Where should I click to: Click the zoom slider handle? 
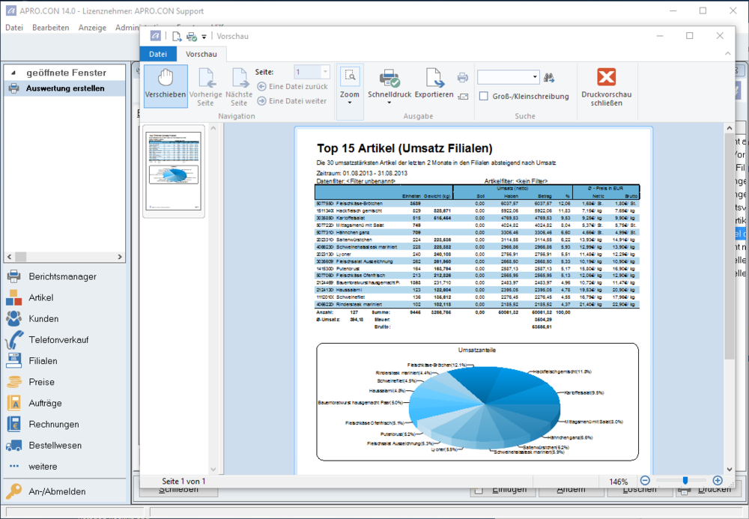(684, 481)
